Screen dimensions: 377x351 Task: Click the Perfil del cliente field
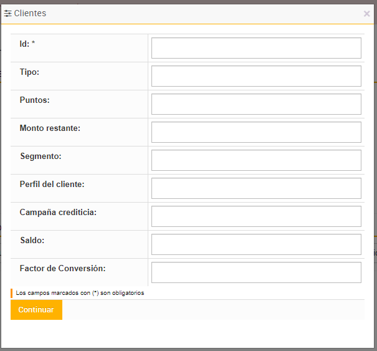point(256,188)
